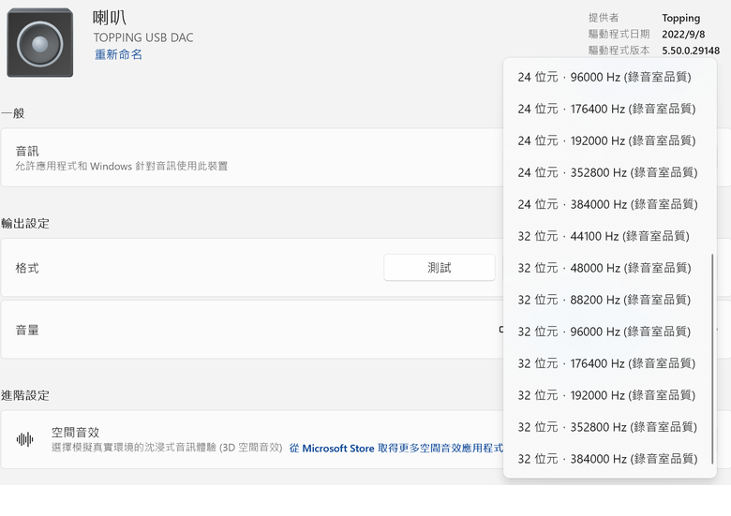
Task: Choose 24 位元 192000 Hz format
Action: pos(610,140)
